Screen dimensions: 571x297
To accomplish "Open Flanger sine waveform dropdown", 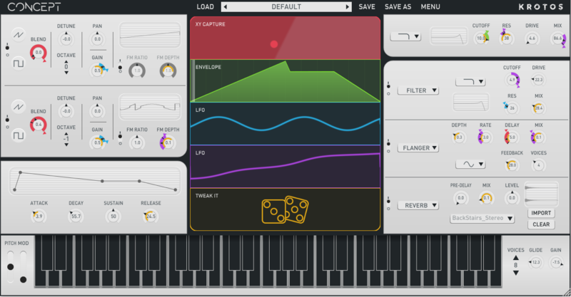I will click(470, 164).
